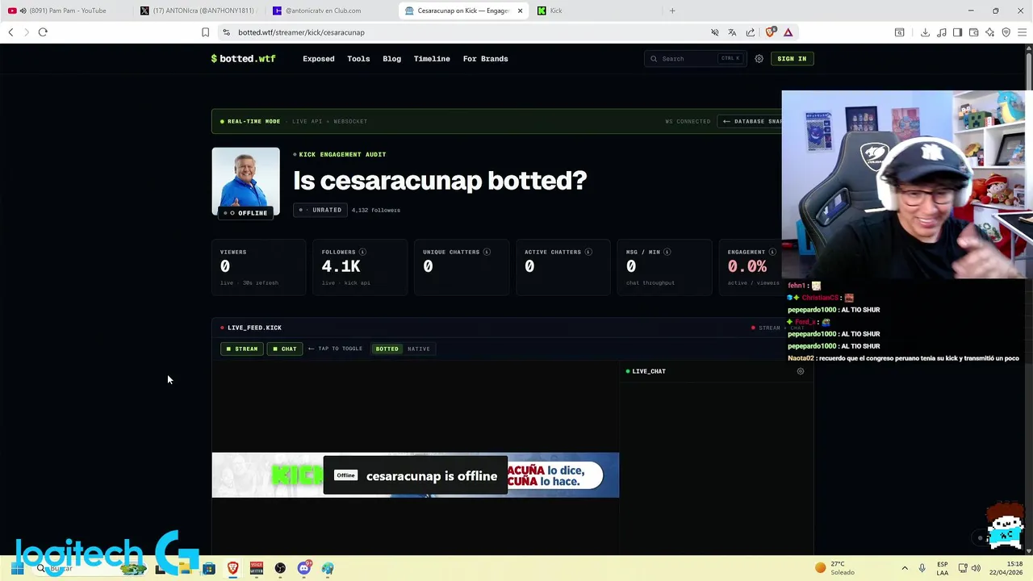The width and height of the screenshot is (1033, 581).
Task: Click the cesaracunap profile picture
Action: click(x=246, y=182)
